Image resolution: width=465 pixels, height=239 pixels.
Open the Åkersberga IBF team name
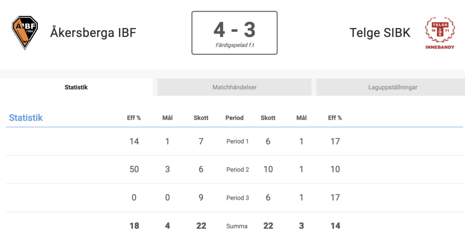tap(93, 33)
